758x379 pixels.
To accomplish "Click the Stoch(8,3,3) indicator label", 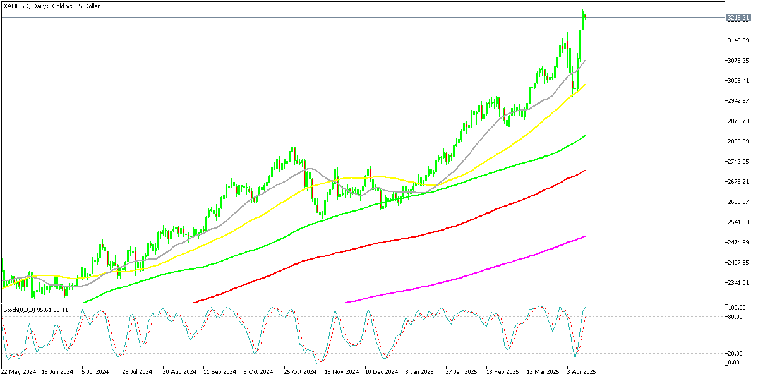I will pos(36,310).
